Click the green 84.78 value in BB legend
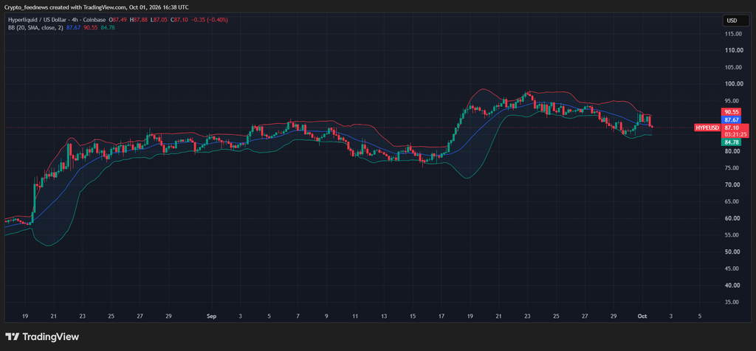The height and width of the screenshot is (351, 756). pos(108,28)
